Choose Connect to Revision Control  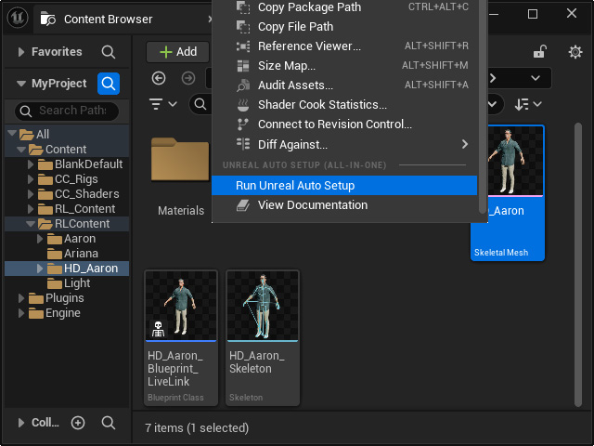[x=344, y=124]
